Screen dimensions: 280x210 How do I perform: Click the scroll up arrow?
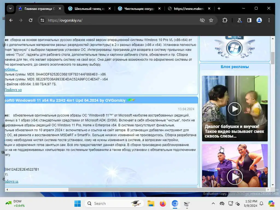(x=273, y=39)
